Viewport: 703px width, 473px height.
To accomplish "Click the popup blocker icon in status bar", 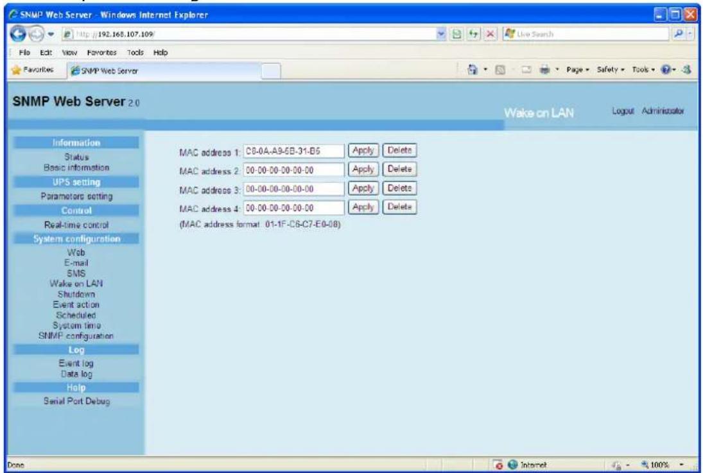I will [499, 465].
